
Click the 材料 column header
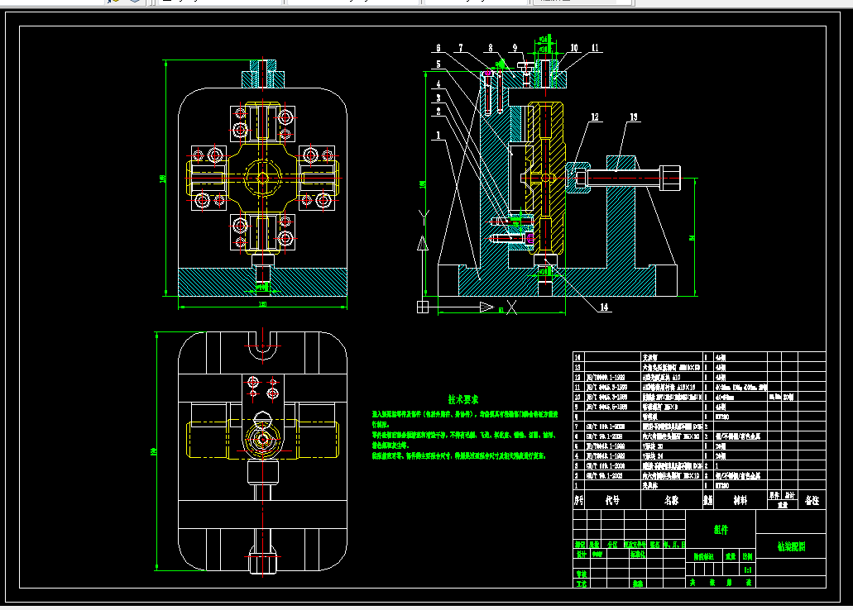(x=740, y=500)
